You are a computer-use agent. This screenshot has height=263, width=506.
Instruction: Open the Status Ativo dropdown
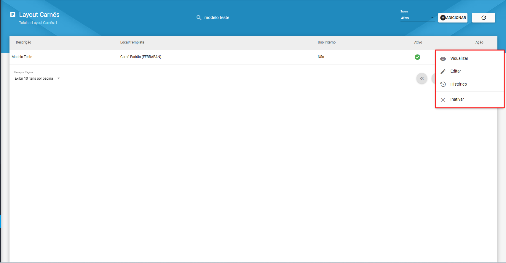point(417,18)
